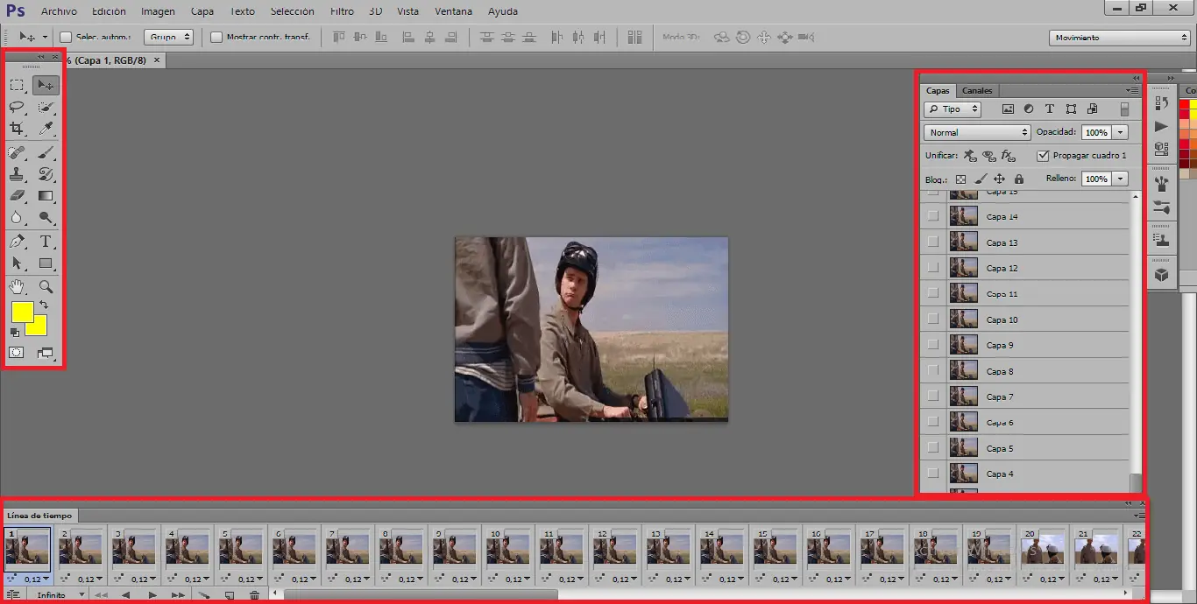Enable the Selec. autom. checkbox
Screen dimensions: 1197x604
pyautogui.click(x=66, y=38)
